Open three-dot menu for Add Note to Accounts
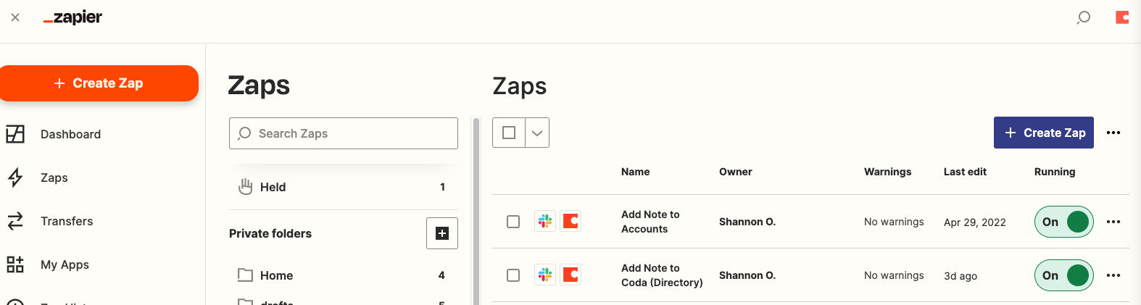Screen dimensions: 1141x305 pos(1113,222)
